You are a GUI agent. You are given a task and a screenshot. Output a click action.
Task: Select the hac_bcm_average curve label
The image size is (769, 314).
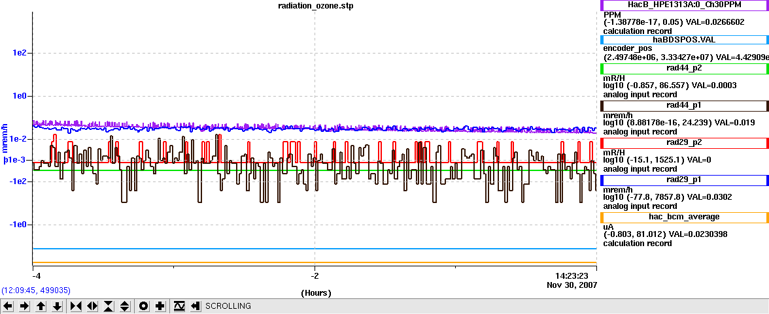(684, 217)
